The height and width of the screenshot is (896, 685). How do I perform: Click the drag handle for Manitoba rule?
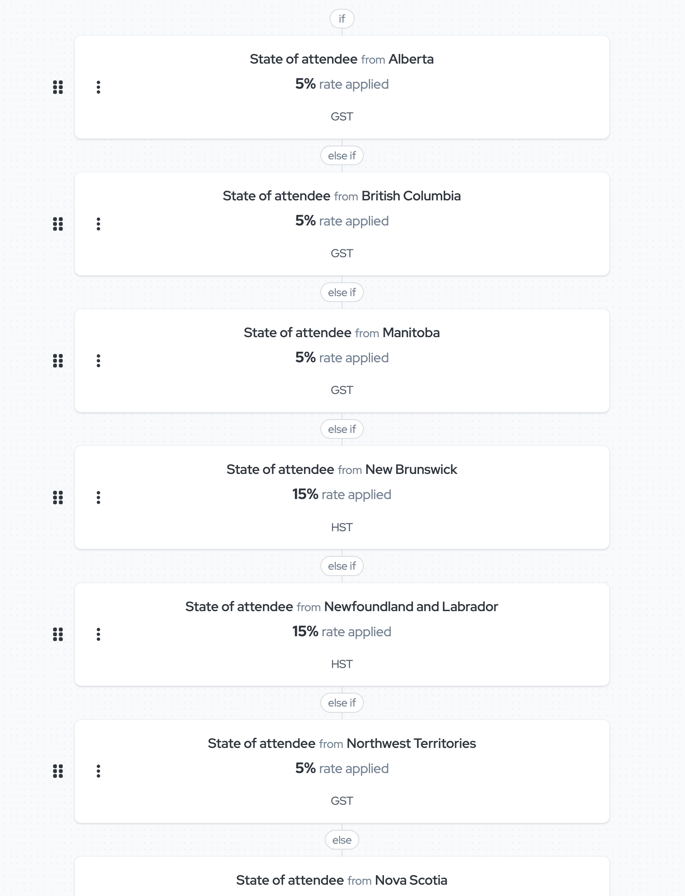click(x=58, y=361)
